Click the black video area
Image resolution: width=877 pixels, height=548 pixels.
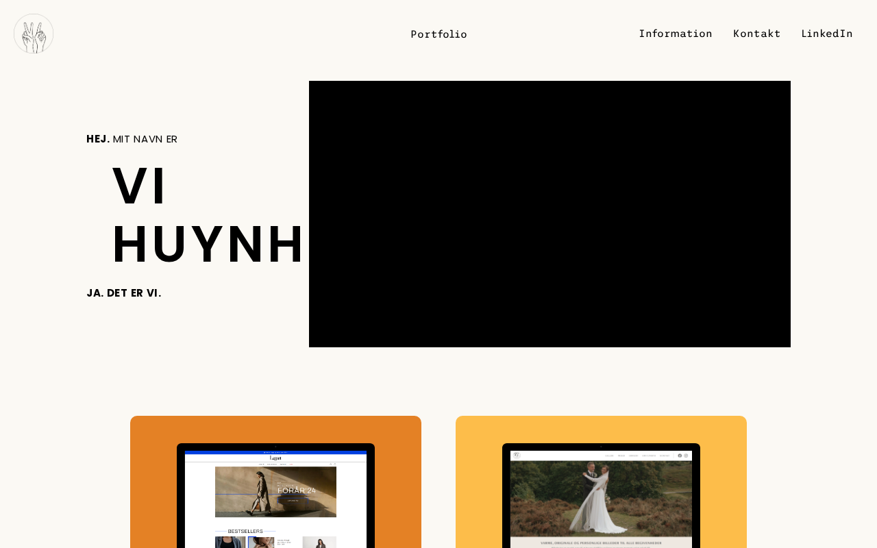pyautogui.click(x=549, y=214)
